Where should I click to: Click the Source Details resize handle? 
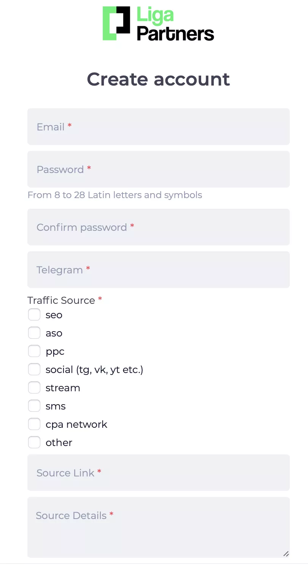[286, 554]
